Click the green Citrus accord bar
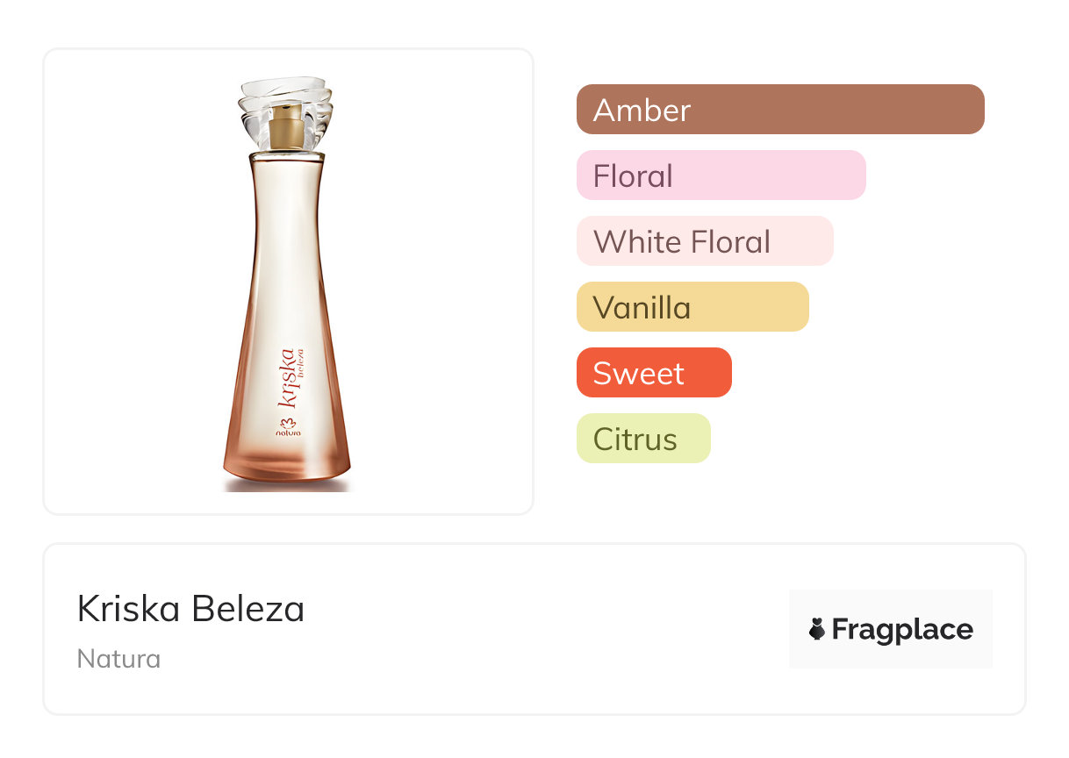 pos(642,439)
